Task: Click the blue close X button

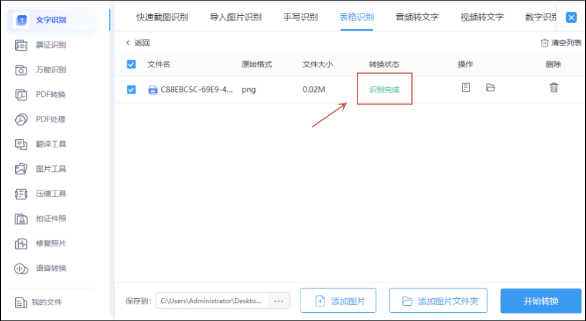Action: 571,18
